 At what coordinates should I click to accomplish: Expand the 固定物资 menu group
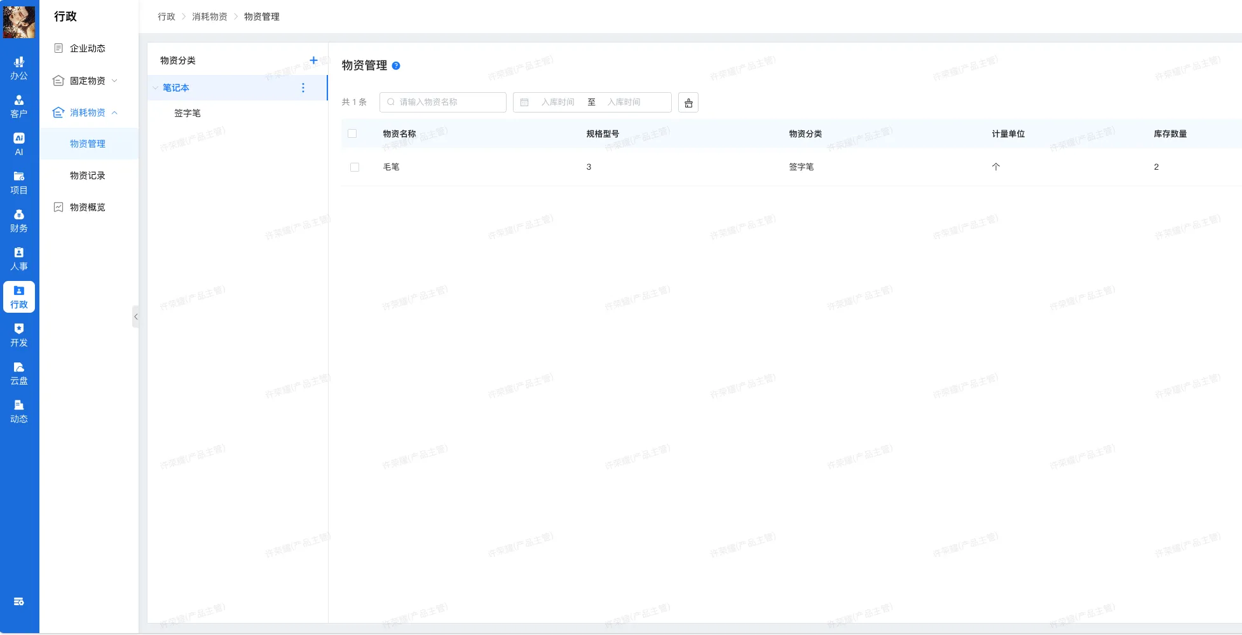point(89,81)
